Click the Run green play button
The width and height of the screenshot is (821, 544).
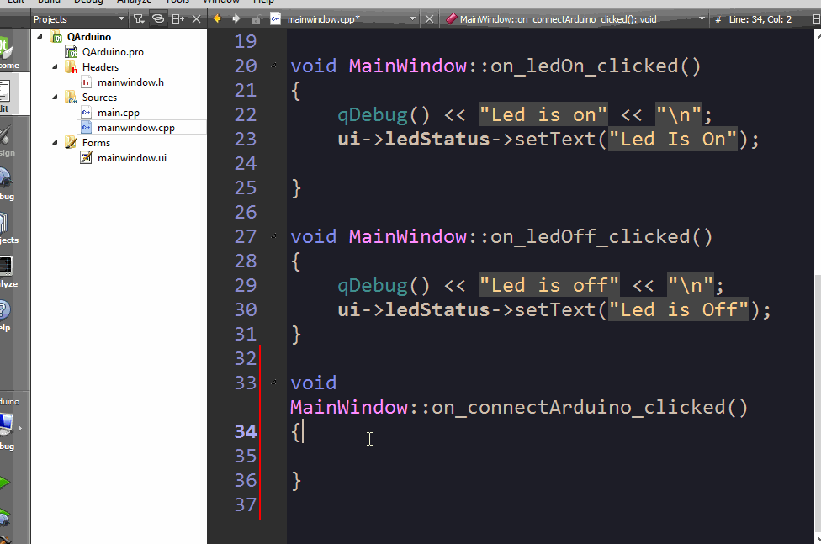pyautogui.click(x=7, y=483)
